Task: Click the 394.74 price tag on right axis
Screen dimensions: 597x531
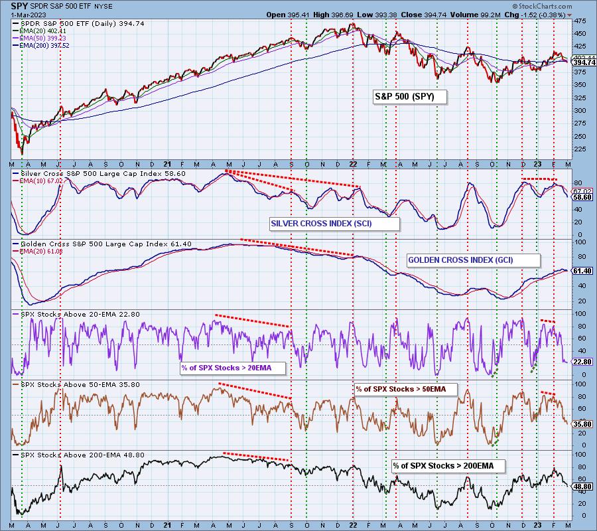Action: coord(584,62)
